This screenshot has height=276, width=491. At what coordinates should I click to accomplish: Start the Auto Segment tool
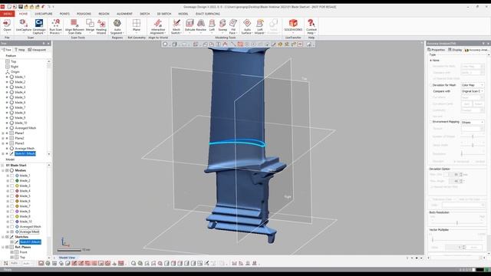pyautogui.click(x=117, y=26)
